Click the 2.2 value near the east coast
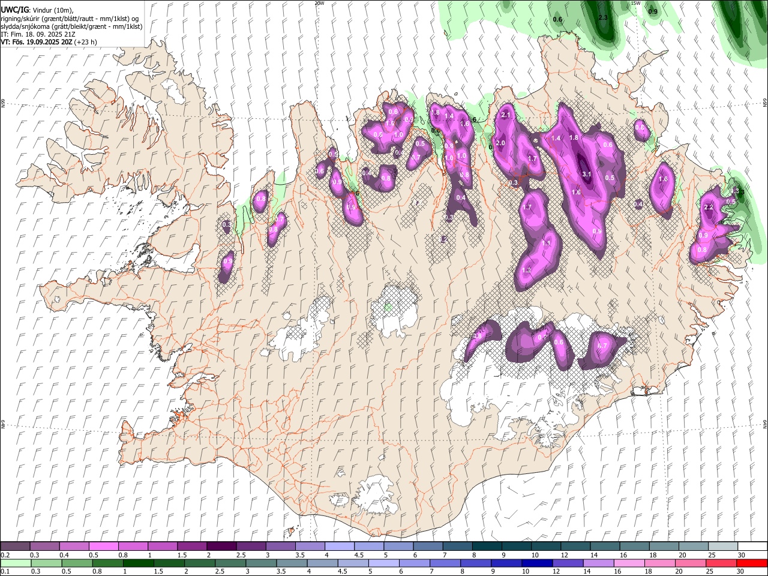This screenshot has width=768, height=576. (x=708, y=207)
